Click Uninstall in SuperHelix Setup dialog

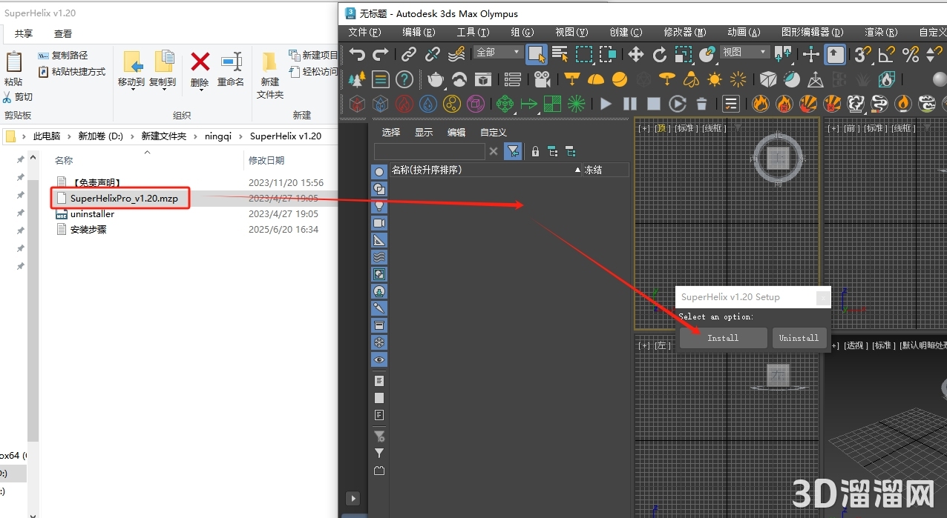tap(799, 338)
